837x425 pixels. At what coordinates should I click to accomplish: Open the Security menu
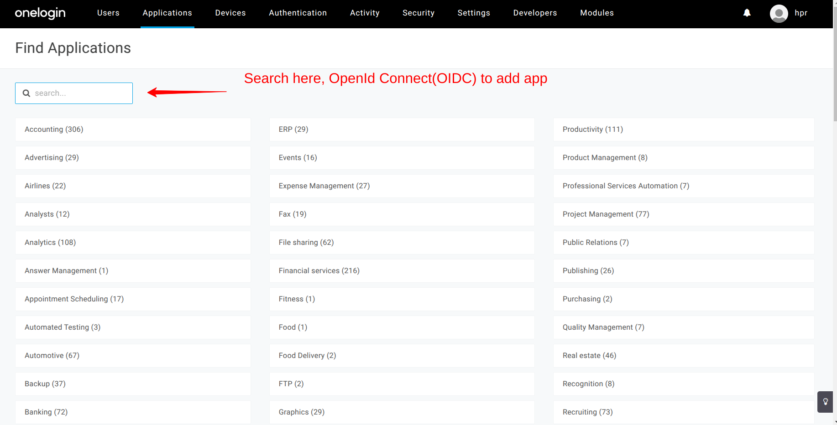[x=418, y=13]
